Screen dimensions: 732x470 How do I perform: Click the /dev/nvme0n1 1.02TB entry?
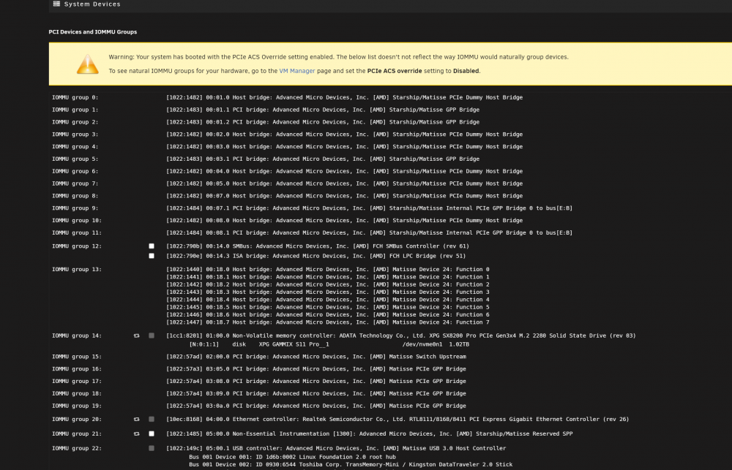tap(436, 344)
